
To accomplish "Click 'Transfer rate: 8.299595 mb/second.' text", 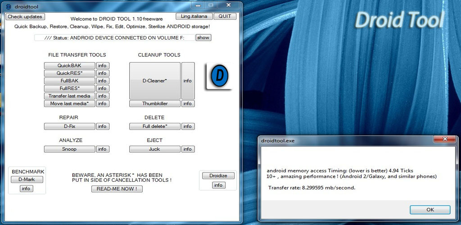I will (x=312, y=188).
